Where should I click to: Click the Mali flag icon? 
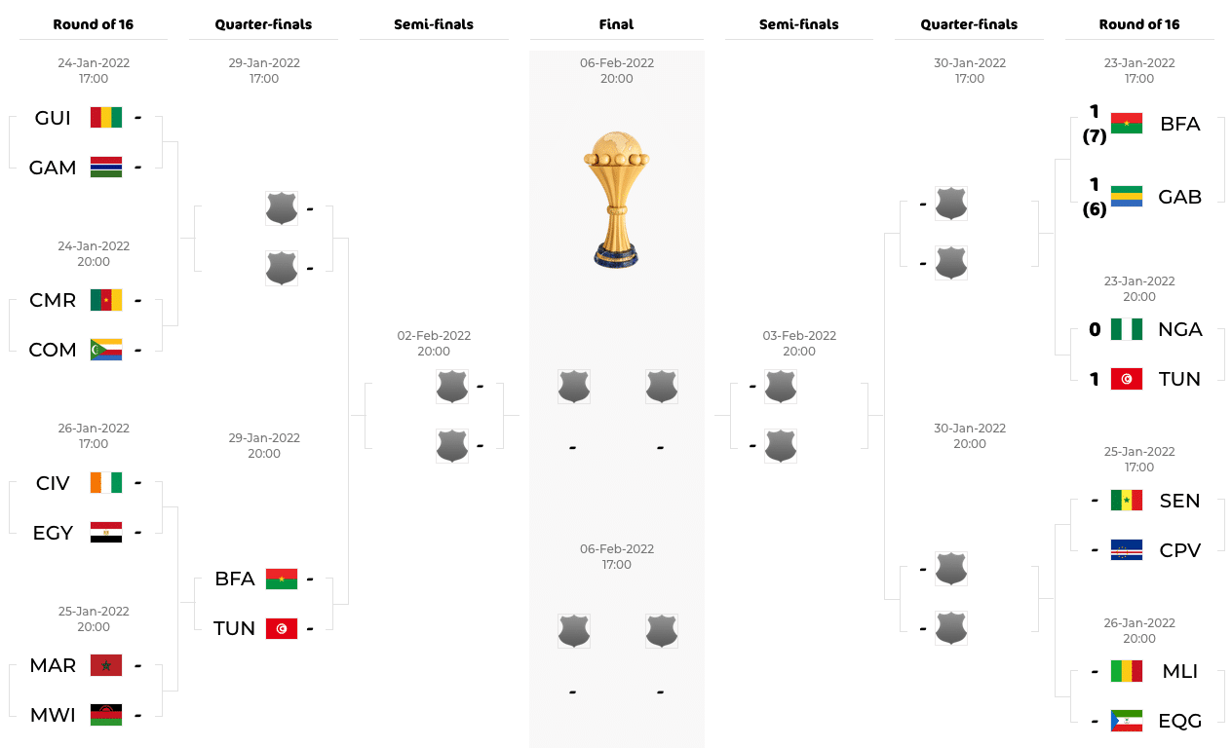pyautogui.click(x=1127, y=671)
